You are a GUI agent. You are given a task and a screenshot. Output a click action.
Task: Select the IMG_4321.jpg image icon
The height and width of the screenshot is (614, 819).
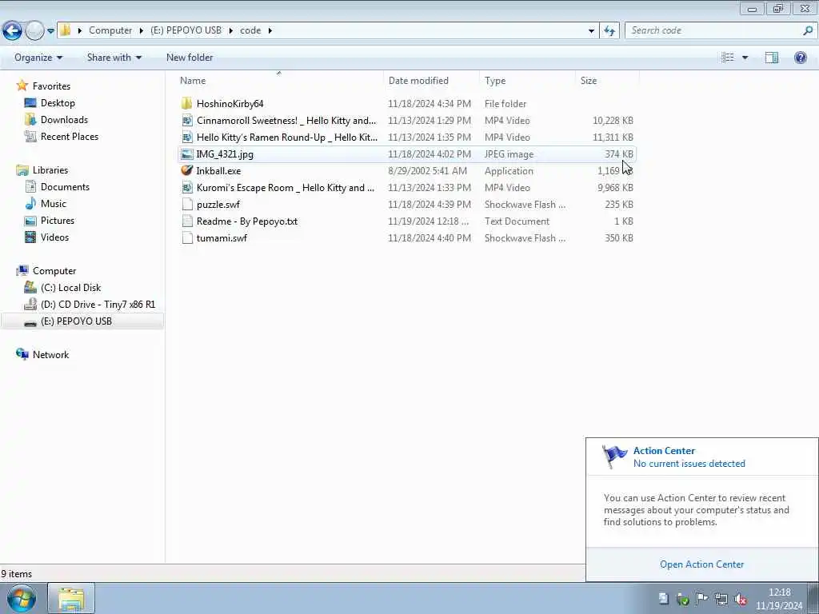point(186,154)
